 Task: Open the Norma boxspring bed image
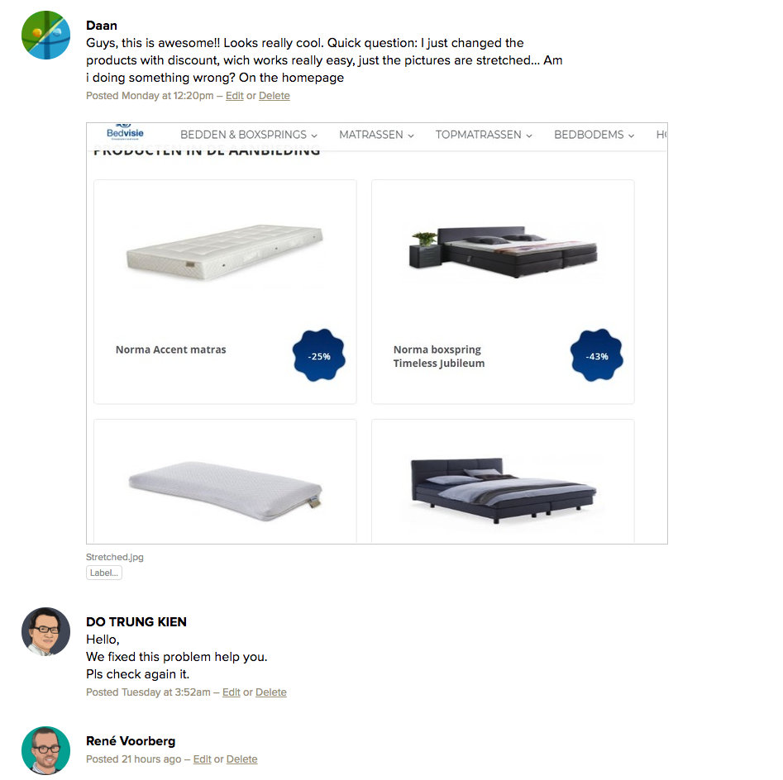click(504, 251)
